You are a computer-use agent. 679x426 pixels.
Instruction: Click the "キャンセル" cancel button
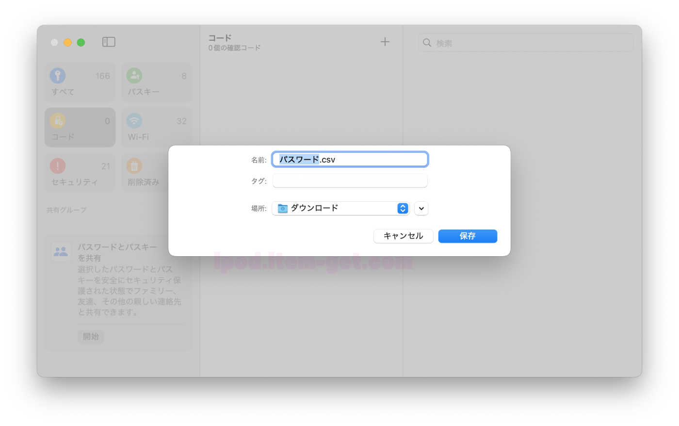[404, 236]
